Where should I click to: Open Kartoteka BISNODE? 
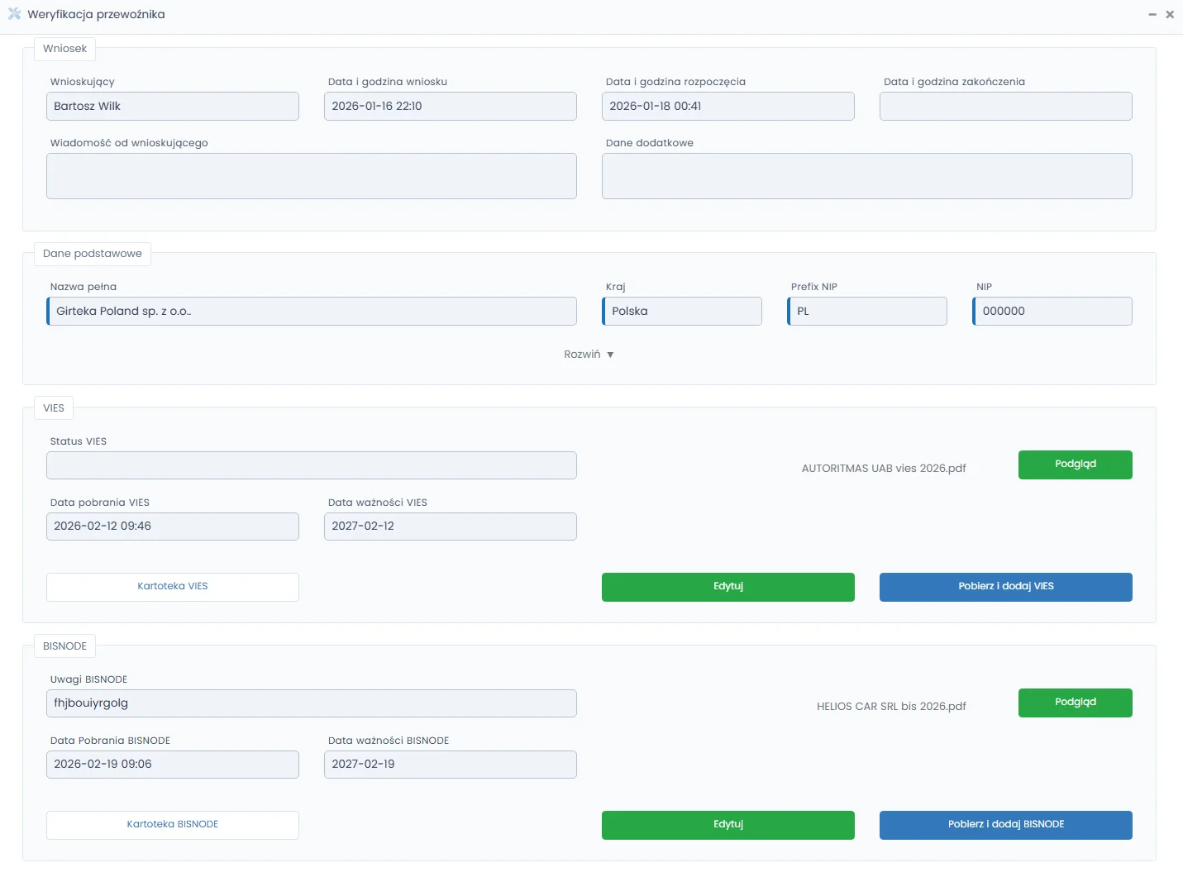(x=172, y=825)
